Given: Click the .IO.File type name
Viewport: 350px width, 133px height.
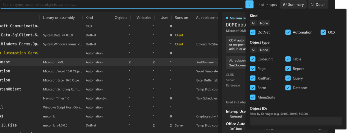Looking at the screenshot, I should coord(8,125).
